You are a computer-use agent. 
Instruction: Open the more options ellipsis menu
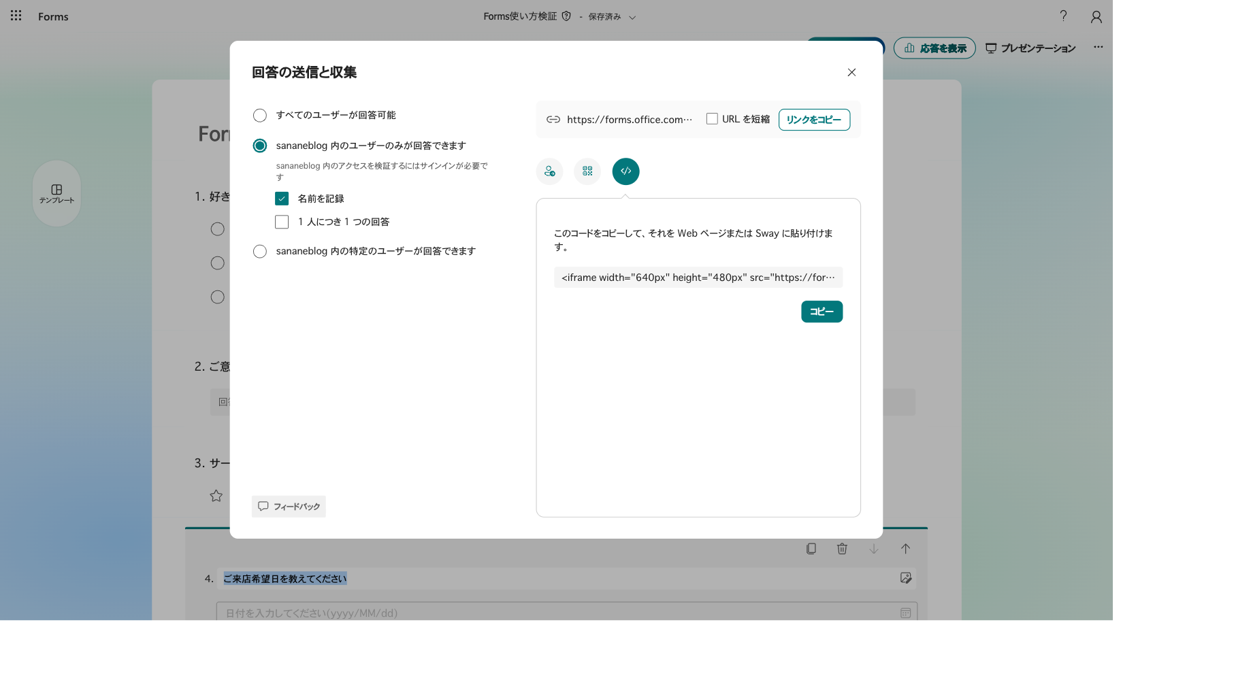pyautogui.click(x=1099, y=47)
